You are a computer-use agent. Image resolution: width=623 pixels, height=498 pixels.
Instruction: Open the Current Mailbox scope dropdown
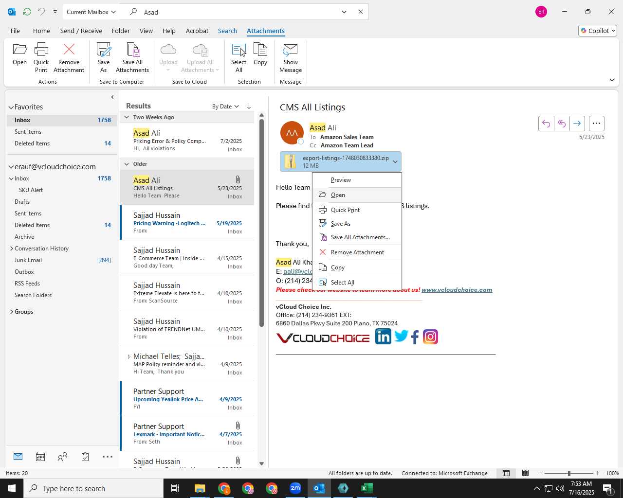point(91,12)
